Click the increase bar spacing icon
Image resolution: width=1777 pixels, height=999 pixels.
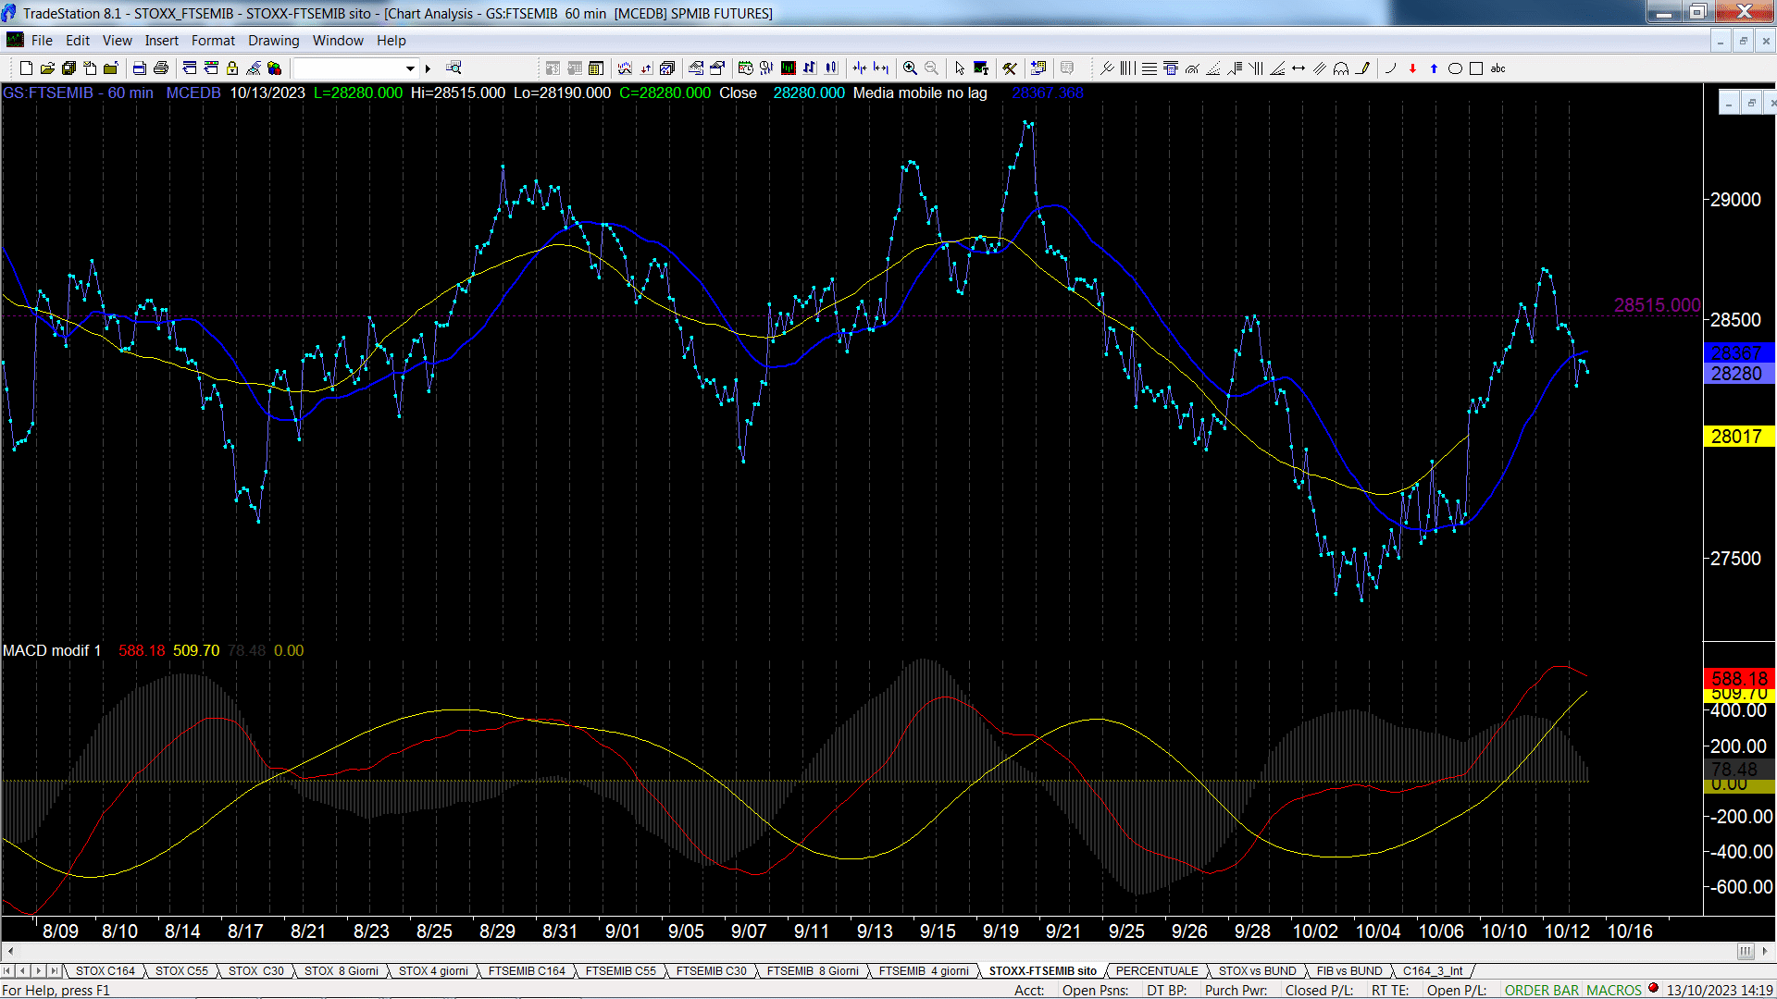pyautogui.click(x=880, y=68)
